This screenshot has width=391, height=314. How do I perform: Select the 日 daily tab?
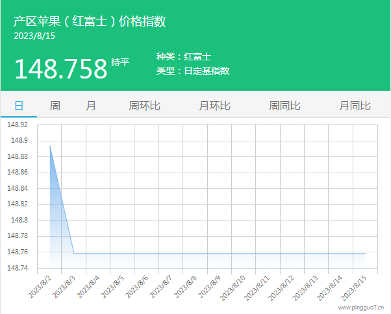19,106
